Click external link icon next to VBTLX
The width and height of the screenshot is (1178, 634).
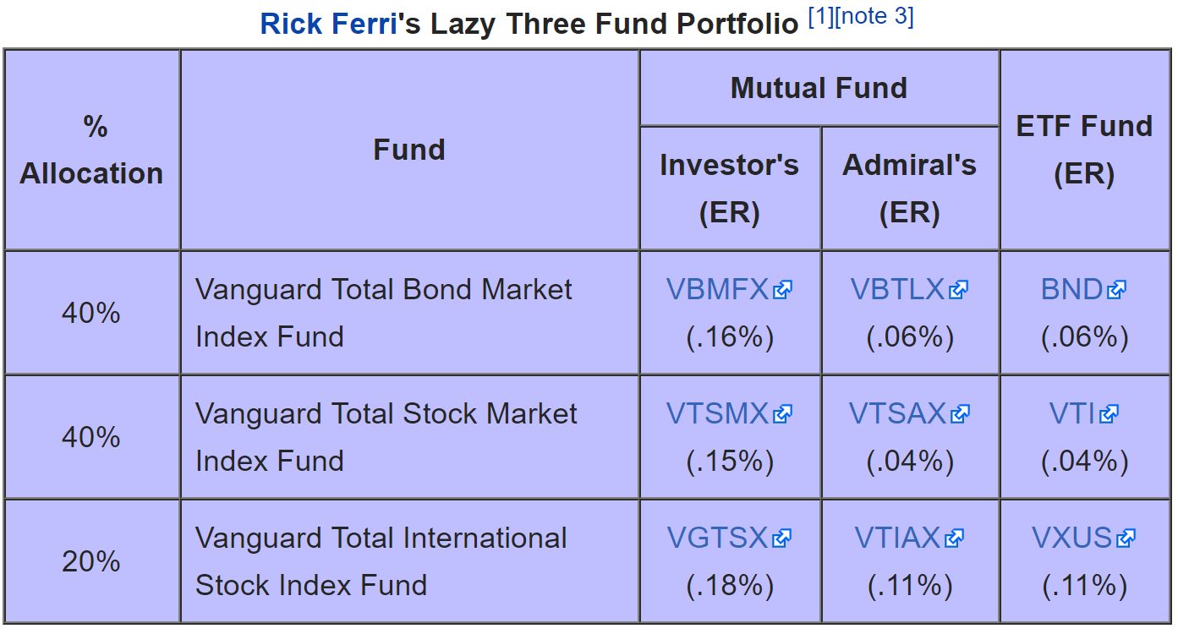pyautogui.click(x=958, y=291)
